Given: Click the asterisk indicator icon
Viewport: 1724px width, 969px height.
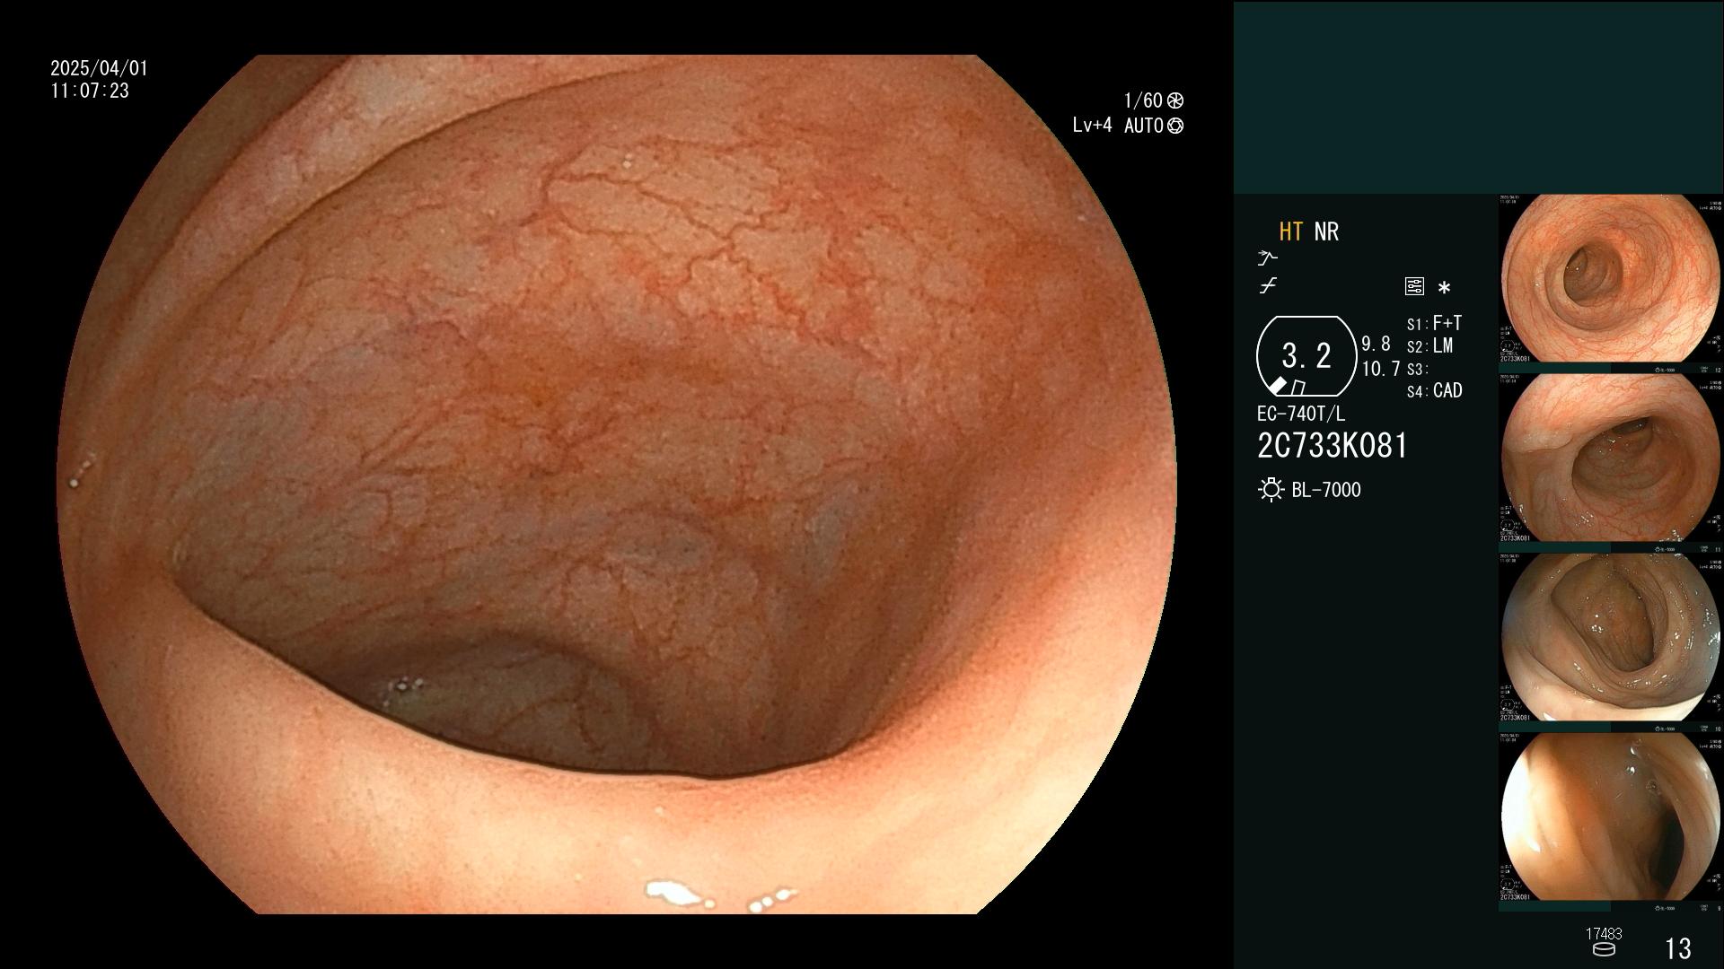Looking at the screenshot, I should [x=1444, y=287].
